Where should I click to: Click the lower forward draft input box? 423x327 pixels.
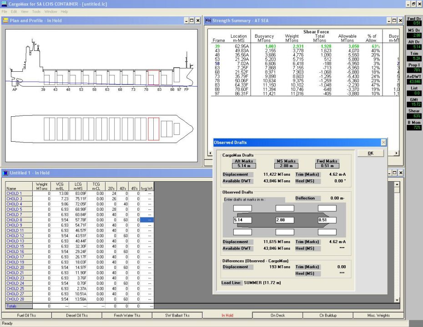(x=327, y=232)
